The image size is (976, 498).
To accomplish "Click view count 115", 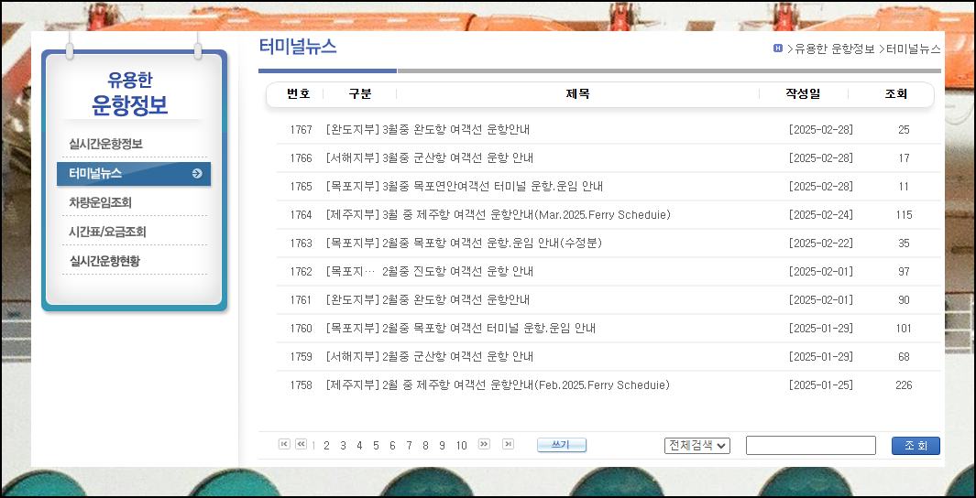I will click(x=904, y=215).
